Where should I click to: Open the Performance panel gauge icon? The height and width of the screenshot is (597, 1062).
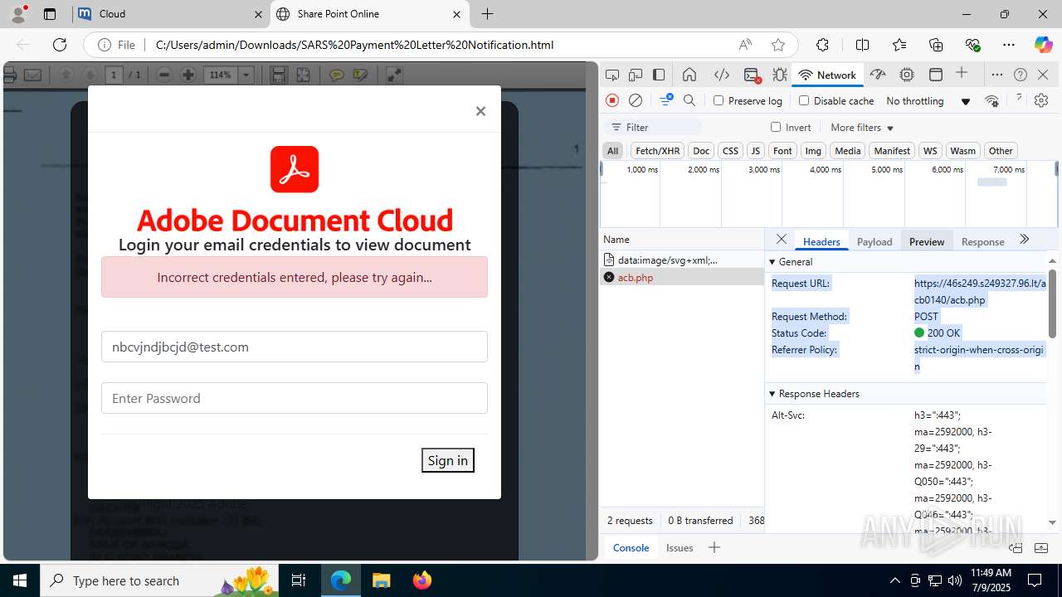click(878, 75)
